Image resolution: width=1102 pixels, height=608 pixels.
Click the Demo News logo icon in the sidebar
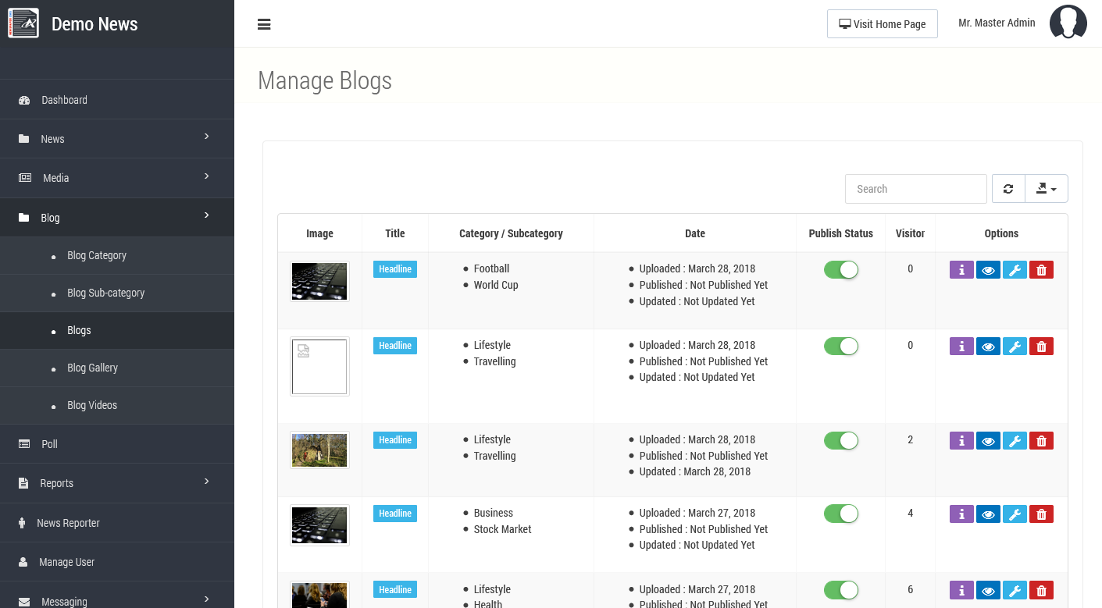click(23, 23)
